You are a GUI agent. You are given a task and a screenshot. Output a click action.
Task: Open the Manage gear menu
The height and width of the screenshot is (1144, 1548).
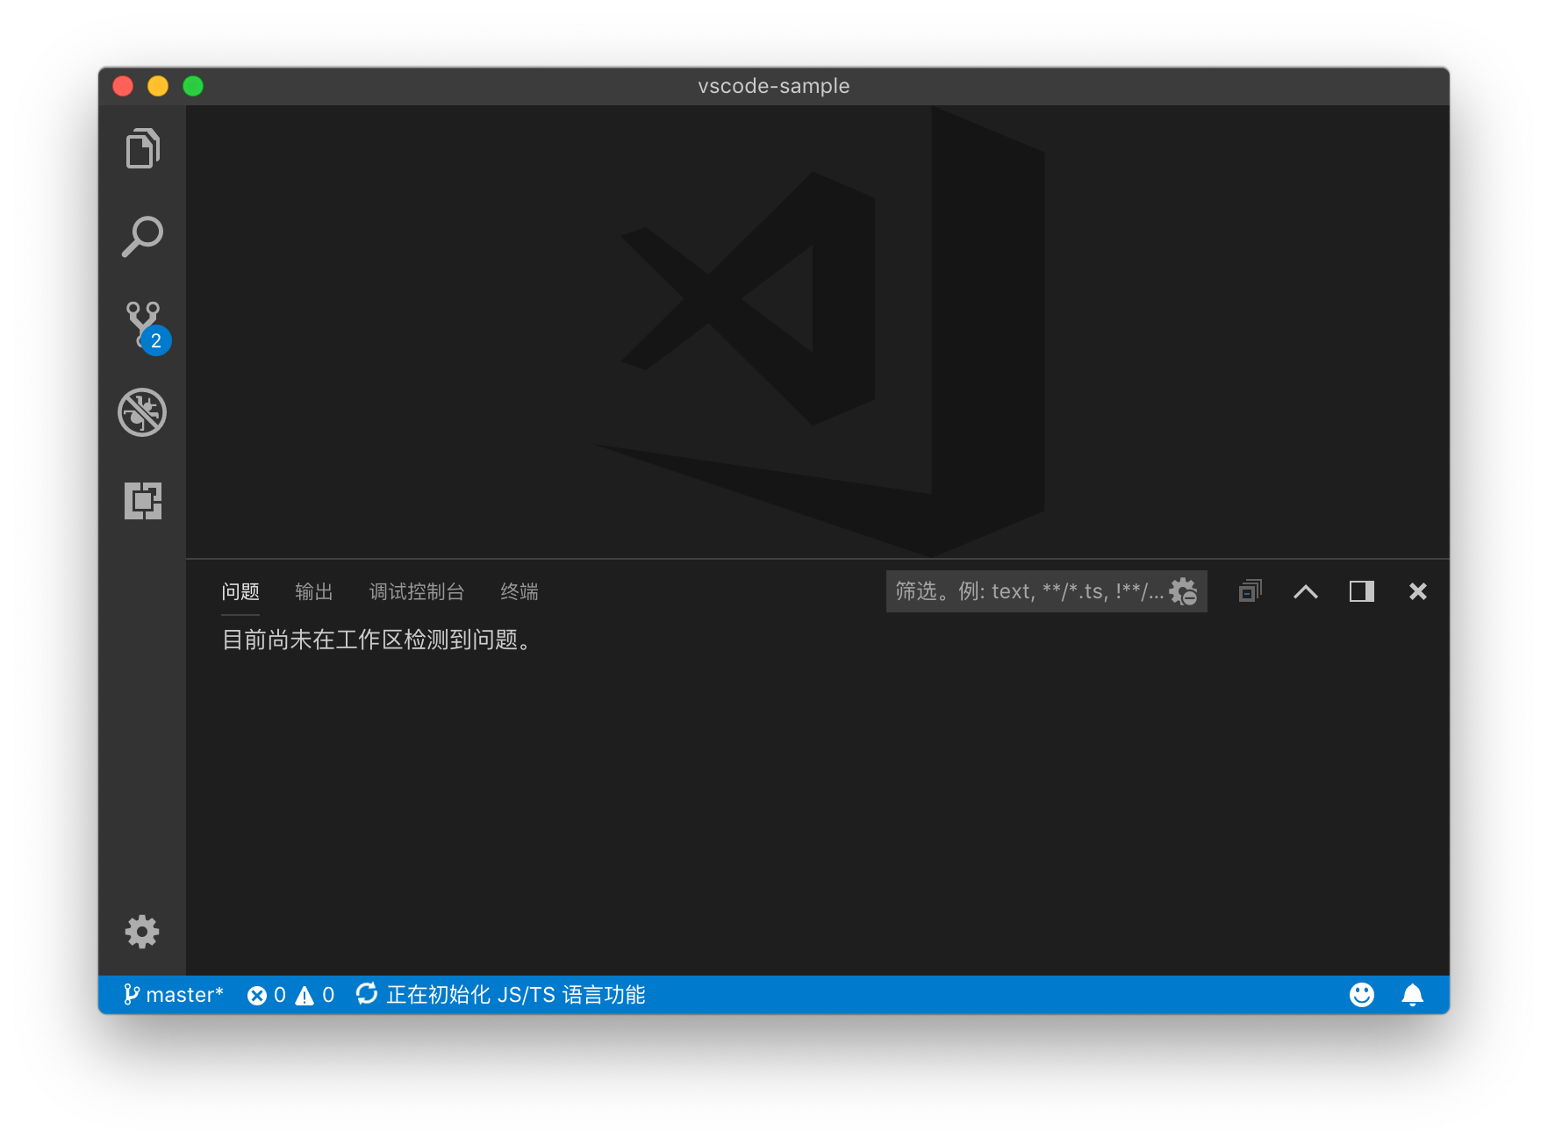pyautogui.click(x=142, y=932)
